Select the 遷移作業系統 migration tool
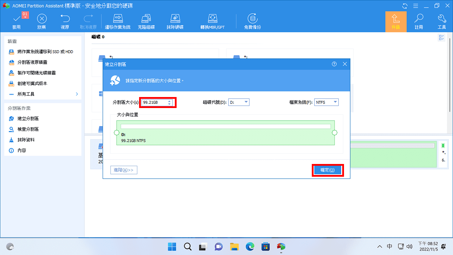The image size is (453, 255). (x=117, y=21)
